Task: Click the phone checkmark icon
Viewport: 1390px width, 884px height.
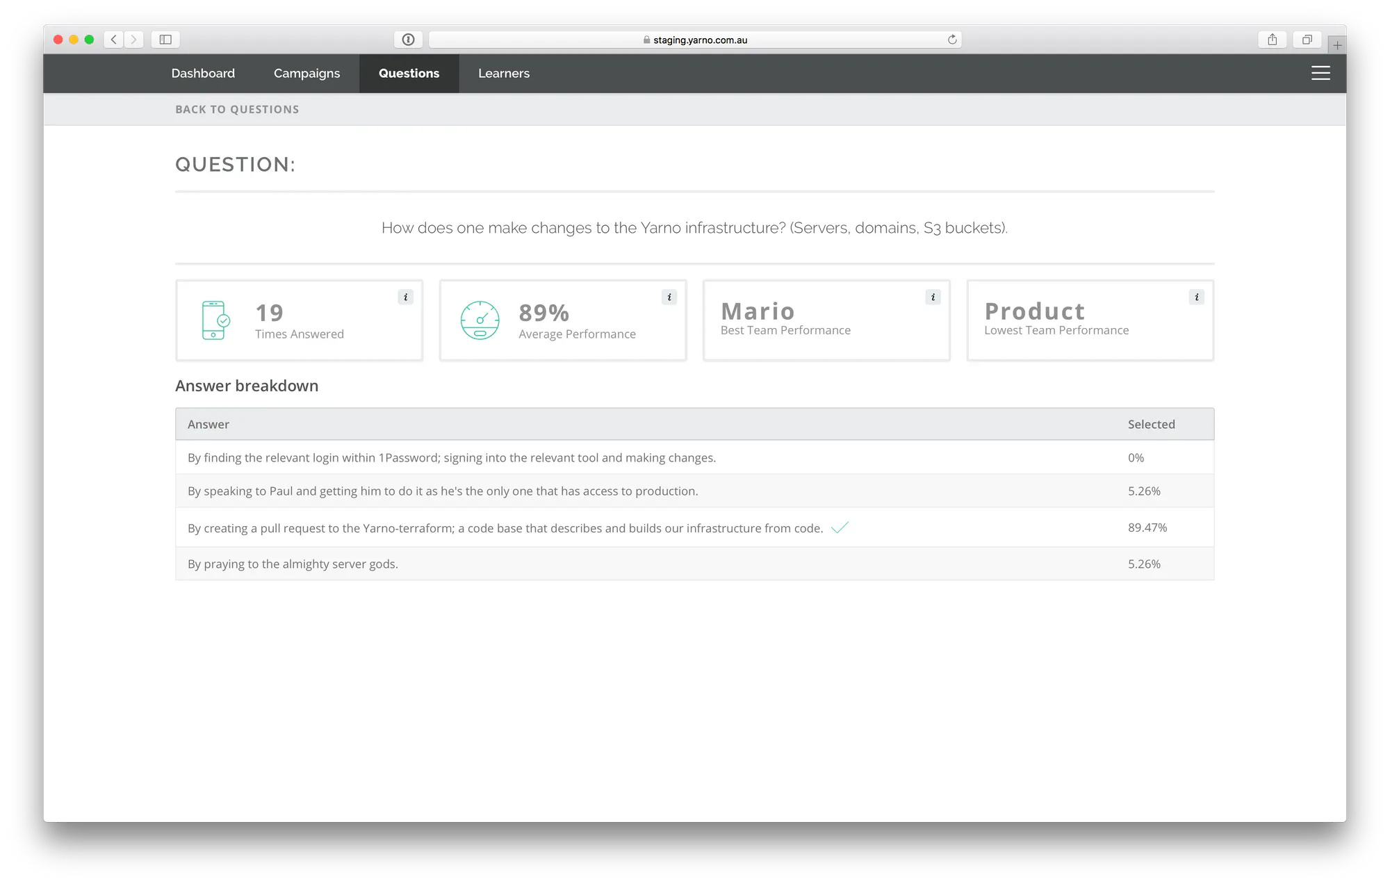Action: pyautogui.click(x=215, y=320)
